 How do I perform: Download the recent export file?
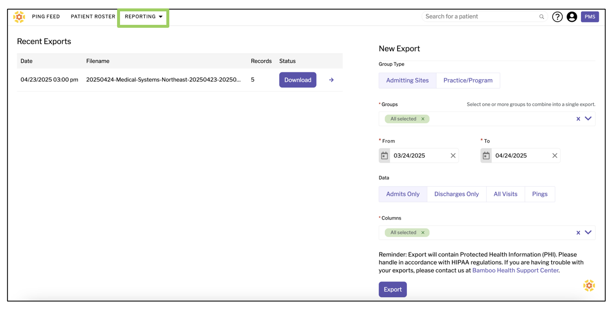click(298, 80)
